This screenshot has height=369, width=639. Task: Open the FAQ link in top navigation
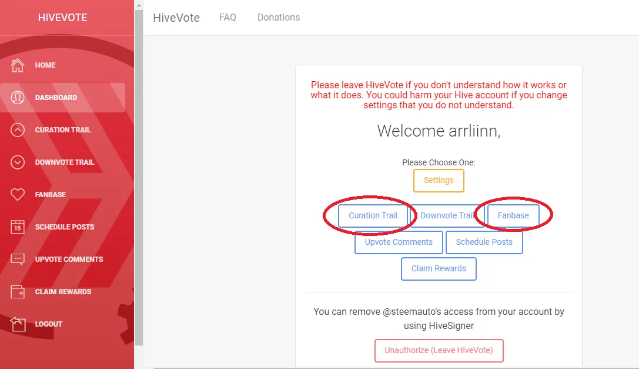(x=228, y=17)
